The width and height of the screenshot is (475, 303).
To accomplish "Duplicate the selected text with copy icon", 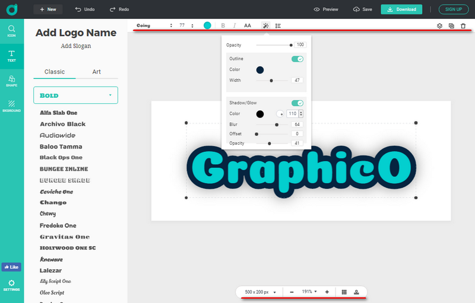I will (x=451, y=25).
